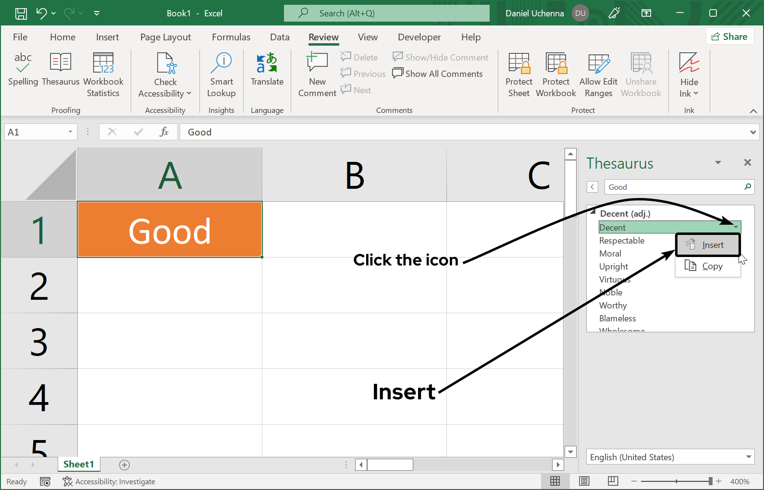Click Protect Workbook icon
The image size is (764, 490).
[x=556, y=74]
